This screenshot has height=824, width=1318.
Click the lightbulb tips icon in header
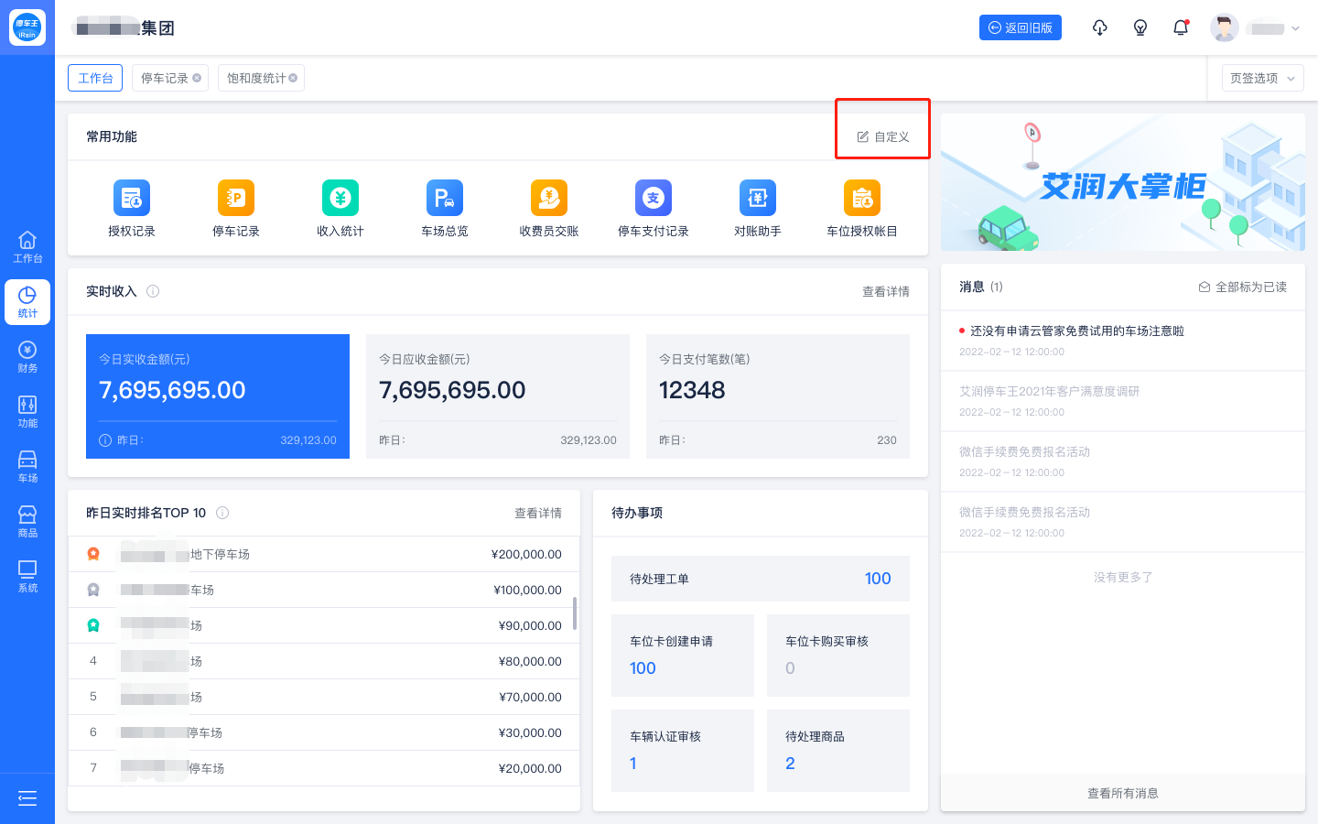pyautogui.click(x=1140, y=27)
